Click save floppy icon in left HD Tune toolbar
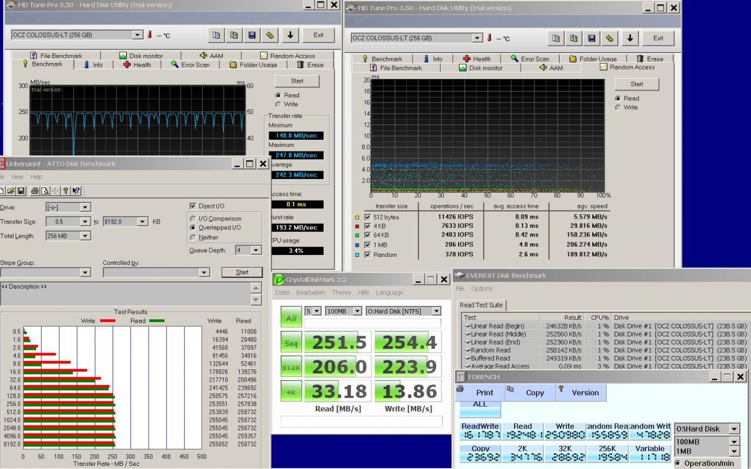This screenshot has height=469, width=751. pyautogui.click(x=252, y=35)
